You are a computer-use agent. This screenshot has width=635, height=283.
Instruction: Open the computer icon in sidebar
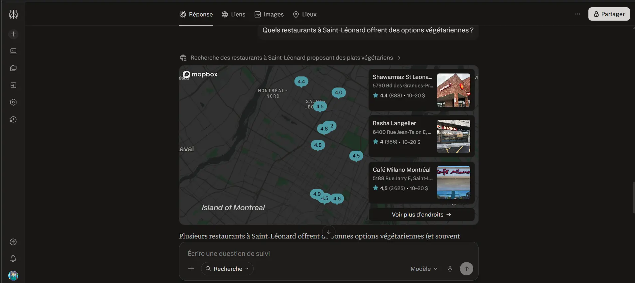coord(13,51)
